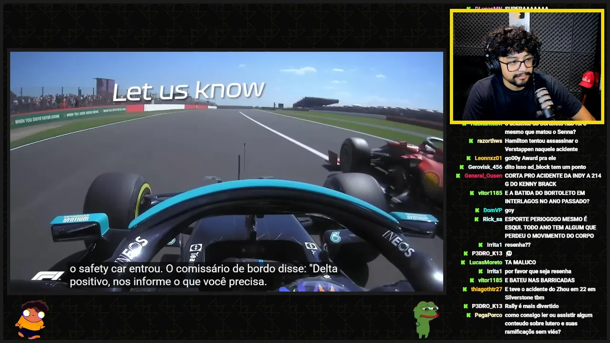The width and height of the screenshot is (610, 343).
Task: Click the message "E A BATIDA DO BORTOLETO"
Action: coord(547,197)
